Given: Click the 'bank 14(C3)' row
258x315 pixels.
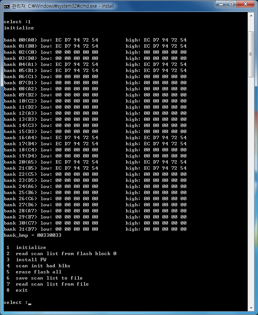Looking at the screenshot, I should 95,125.
